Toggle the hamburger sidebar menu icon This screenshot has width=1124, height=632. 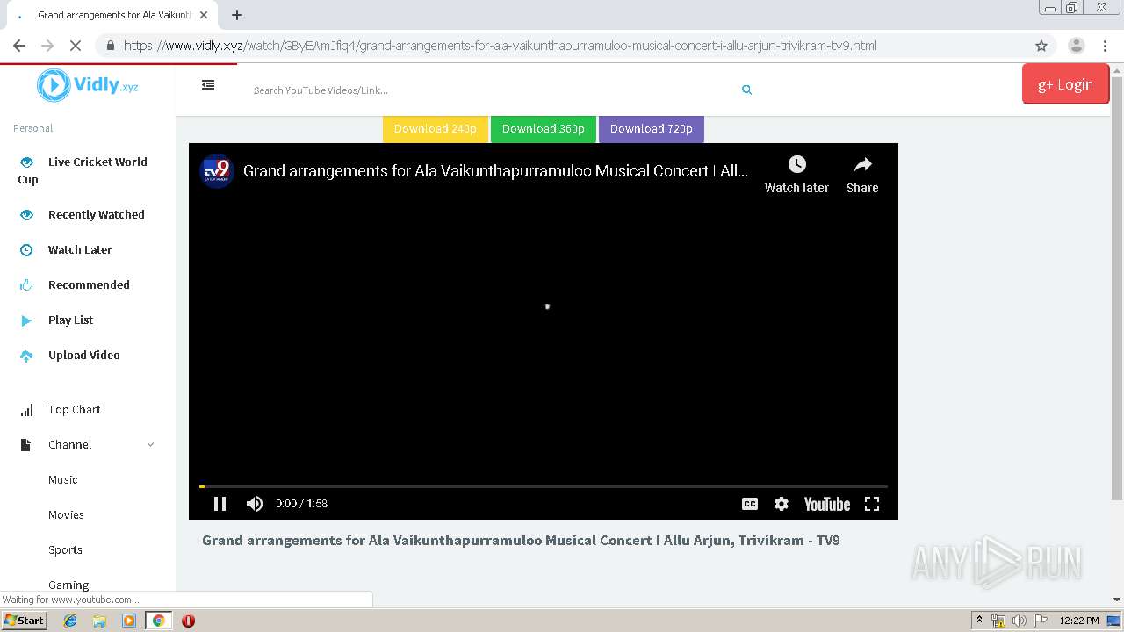point(208,85)
